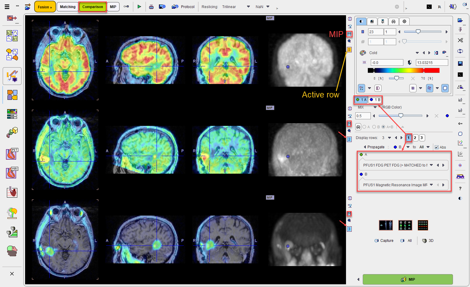470x287 pixels.
Task: Click the load data folder icon in top toolbar
Action: point(27,7)
